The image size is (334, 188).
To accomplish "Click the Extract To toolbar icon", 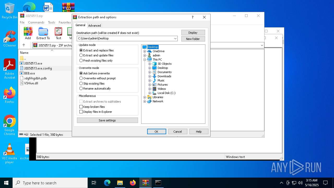I will point(43,33).
